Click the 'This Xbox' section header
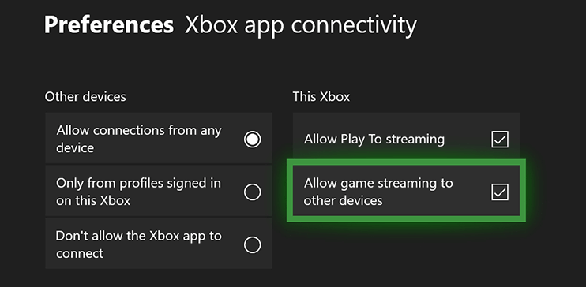 coord(321,97)
